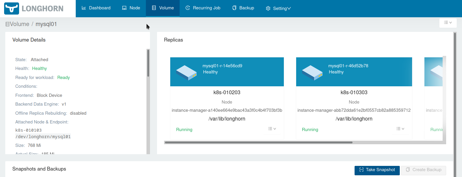
Task: Click the /dev/longhorn/mysql01 endpoint path
Action: (43, 137)
